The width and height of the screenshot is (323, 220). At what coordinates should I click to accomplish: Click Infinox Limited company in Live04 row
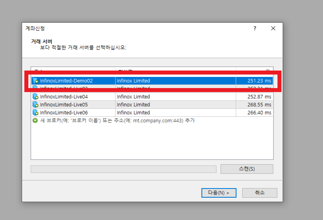click(133, 96)
